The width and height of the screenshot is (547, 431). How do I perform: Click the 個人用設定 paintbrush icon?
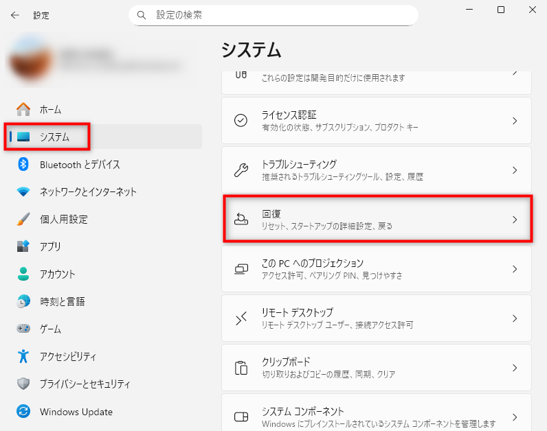click(23, 220)
